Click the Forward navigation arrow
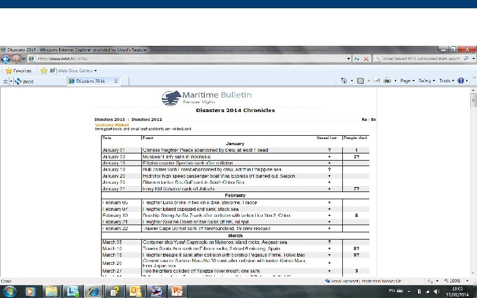 (x=17, y=58)
